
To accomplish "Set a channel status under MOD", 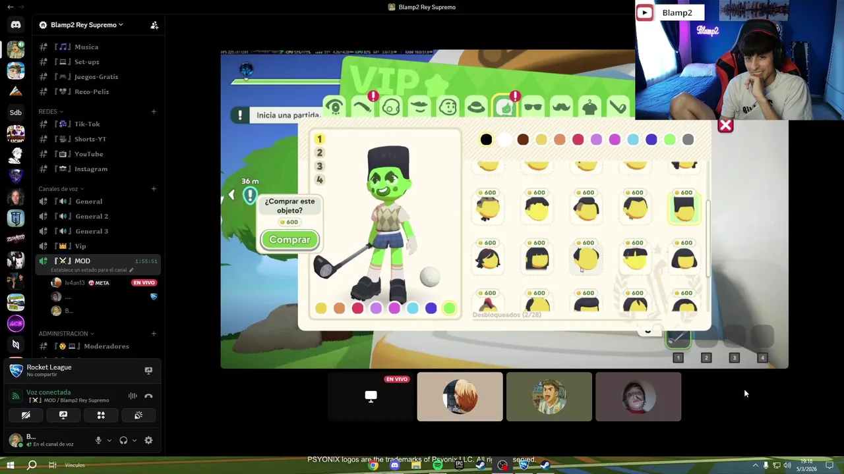I will click(92, 270).
